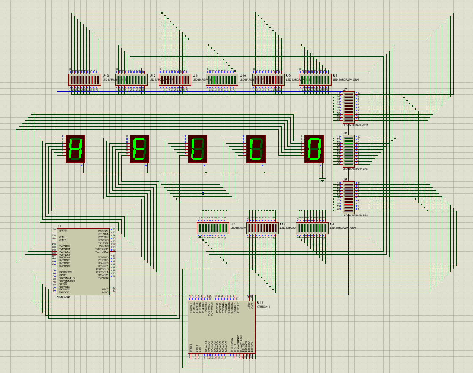The height and width of the screenshot is (373, 473).
Task: Toggle the lit red segment on U5
Action: [x=348, y=205]
